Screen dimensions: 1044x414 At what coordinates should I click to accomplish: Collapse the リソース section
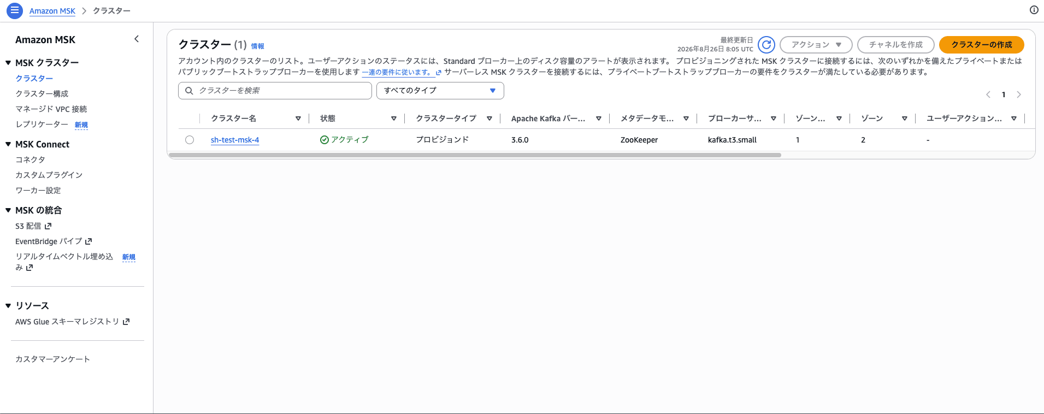pos(8,306)
